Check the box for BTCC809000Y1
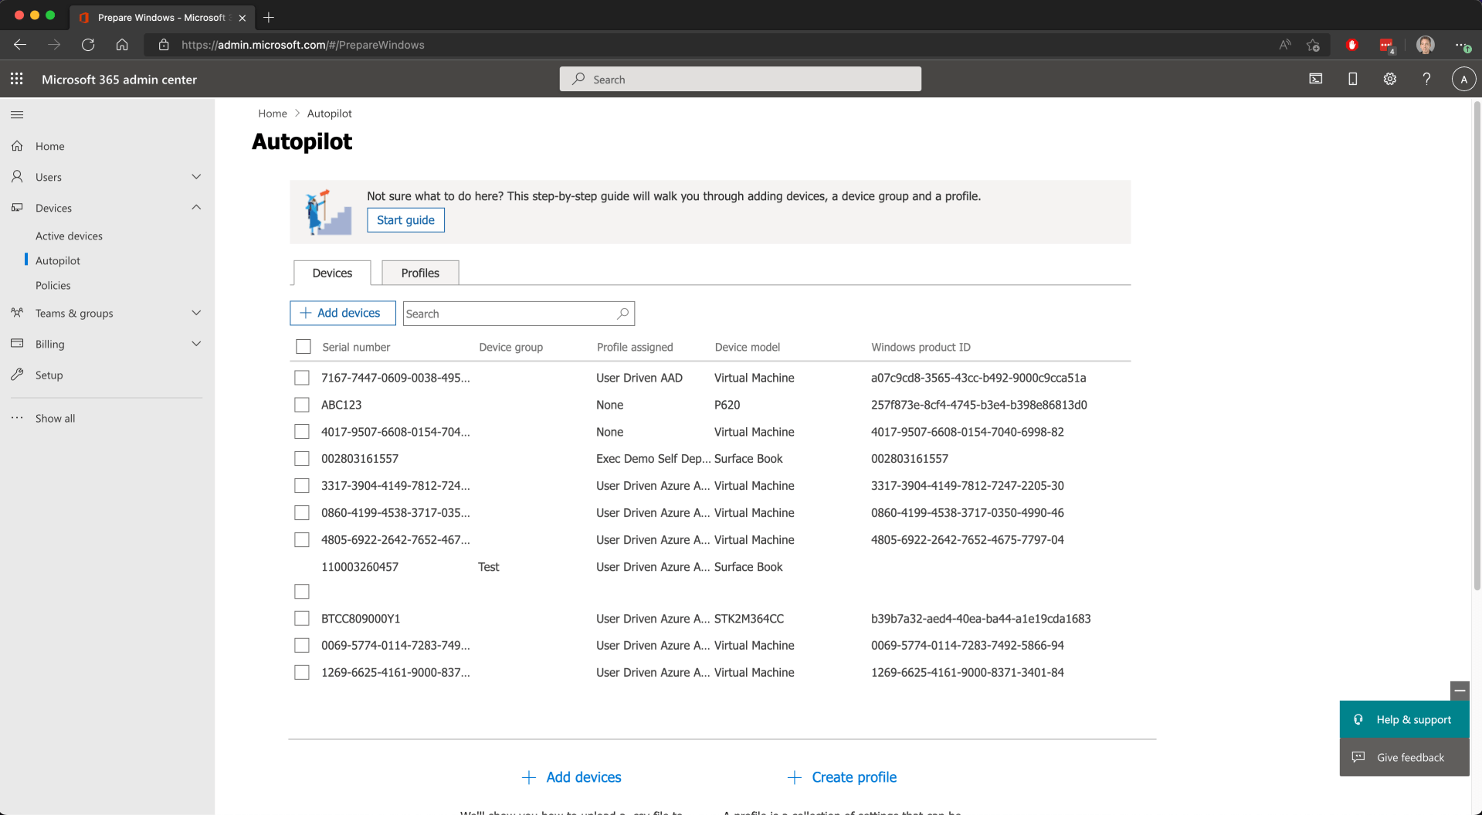1482x815 pixels. point(302,619)
